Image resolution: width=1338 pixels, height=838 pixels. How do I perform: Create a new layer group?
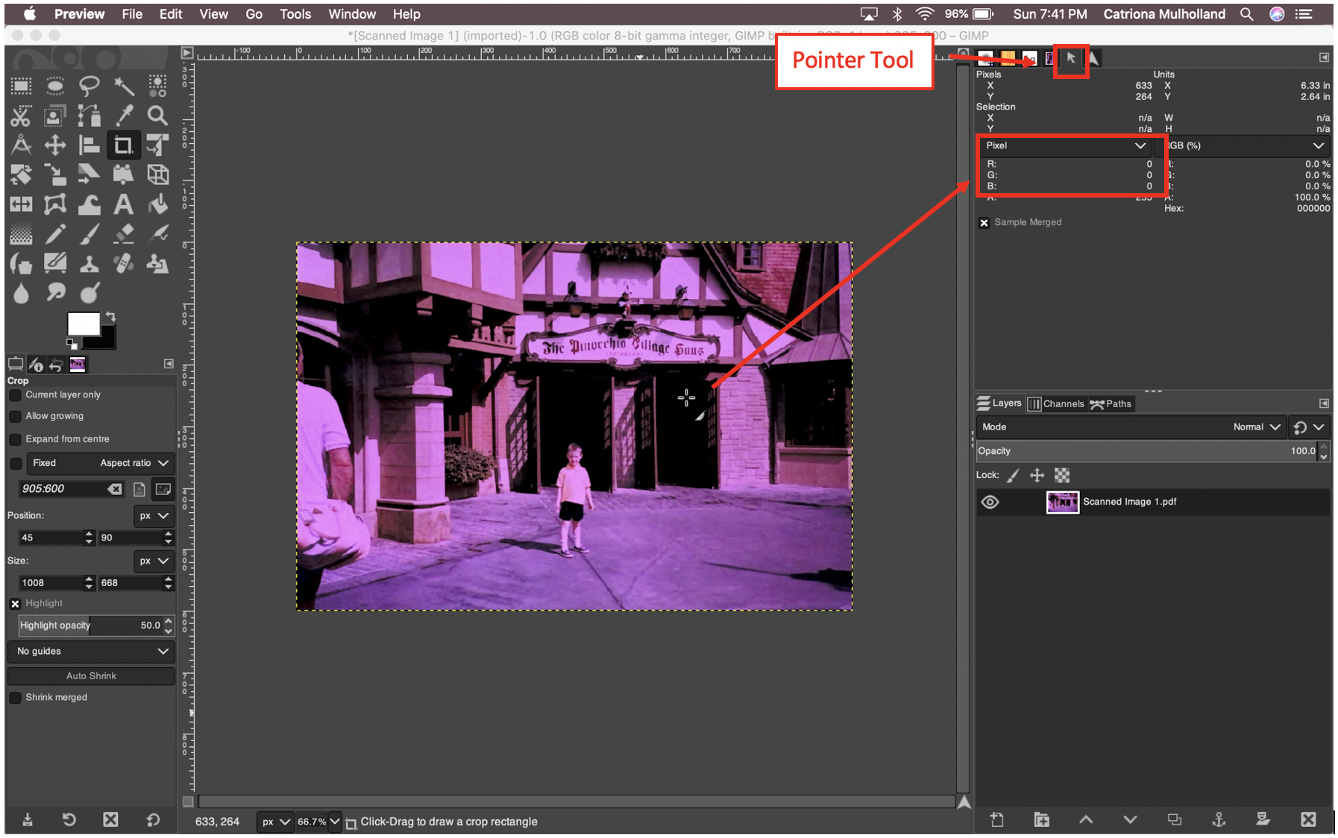1042,819
